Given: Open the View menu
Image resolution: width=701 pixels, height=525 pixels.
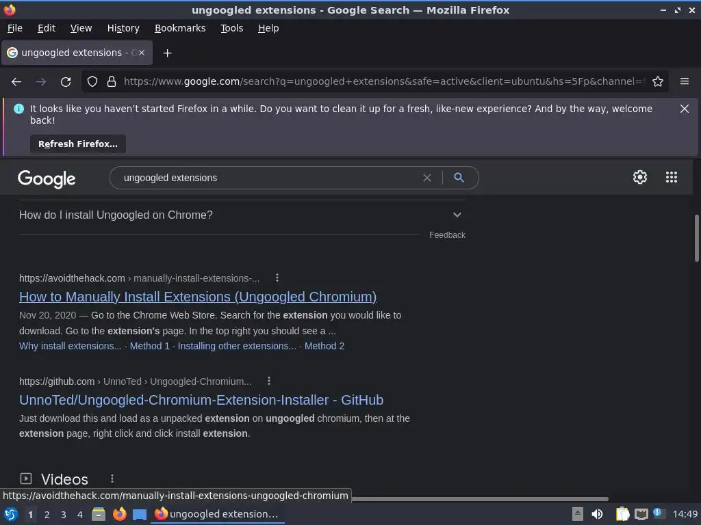Looking at the screenshot, I should click(81, 28).
